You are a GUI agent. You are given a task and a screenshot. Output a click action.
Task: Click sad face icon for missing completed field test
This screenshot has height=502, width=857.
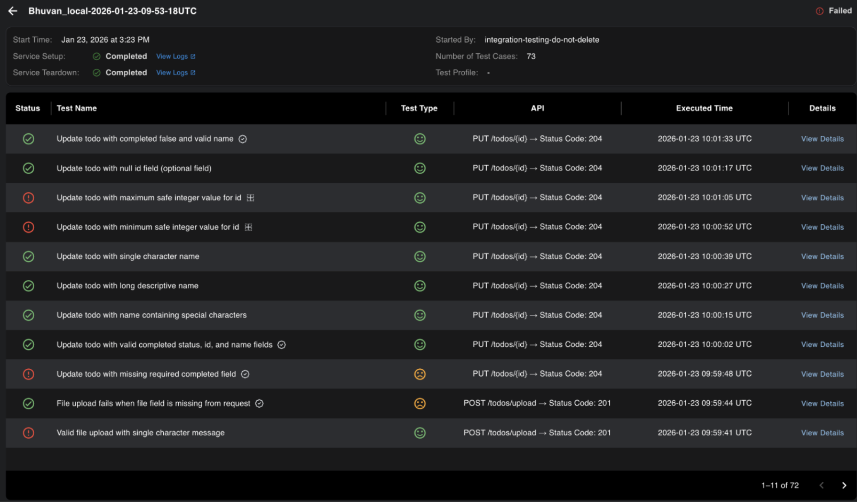420,374
